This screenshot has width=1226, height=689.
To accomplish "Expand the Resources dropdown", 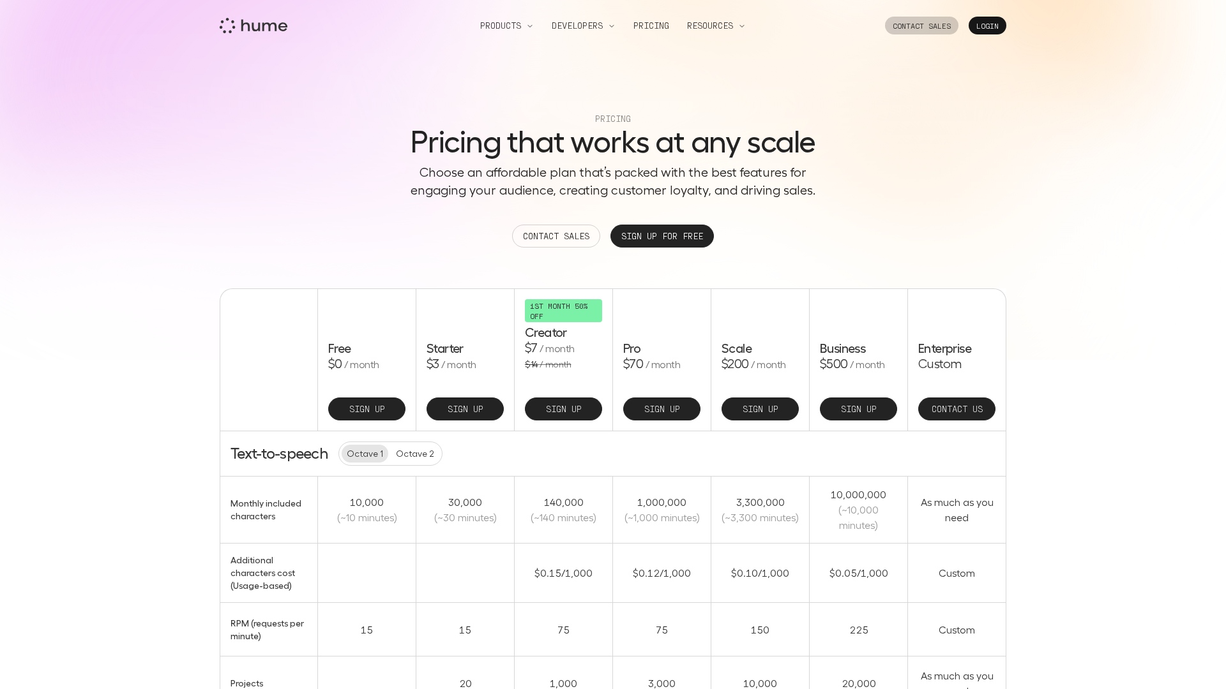I will [715, 26].
